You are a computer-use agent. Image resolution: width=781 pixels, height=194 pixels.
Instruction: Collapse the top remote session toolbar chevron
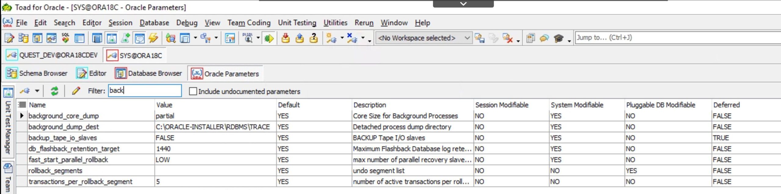point(463,4)
